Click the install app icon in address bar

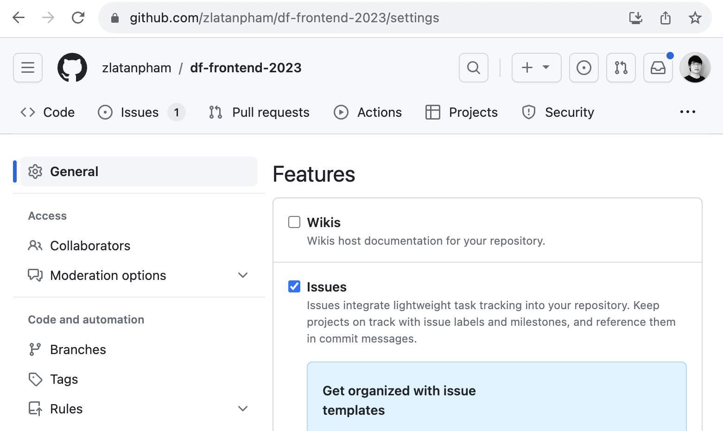636,18
